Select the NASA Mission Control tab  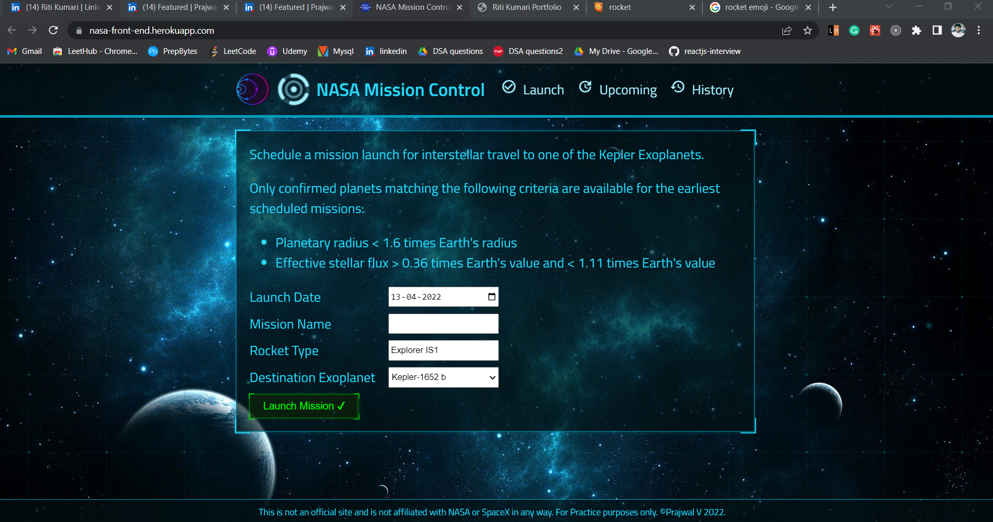click(x=412, y=7)
